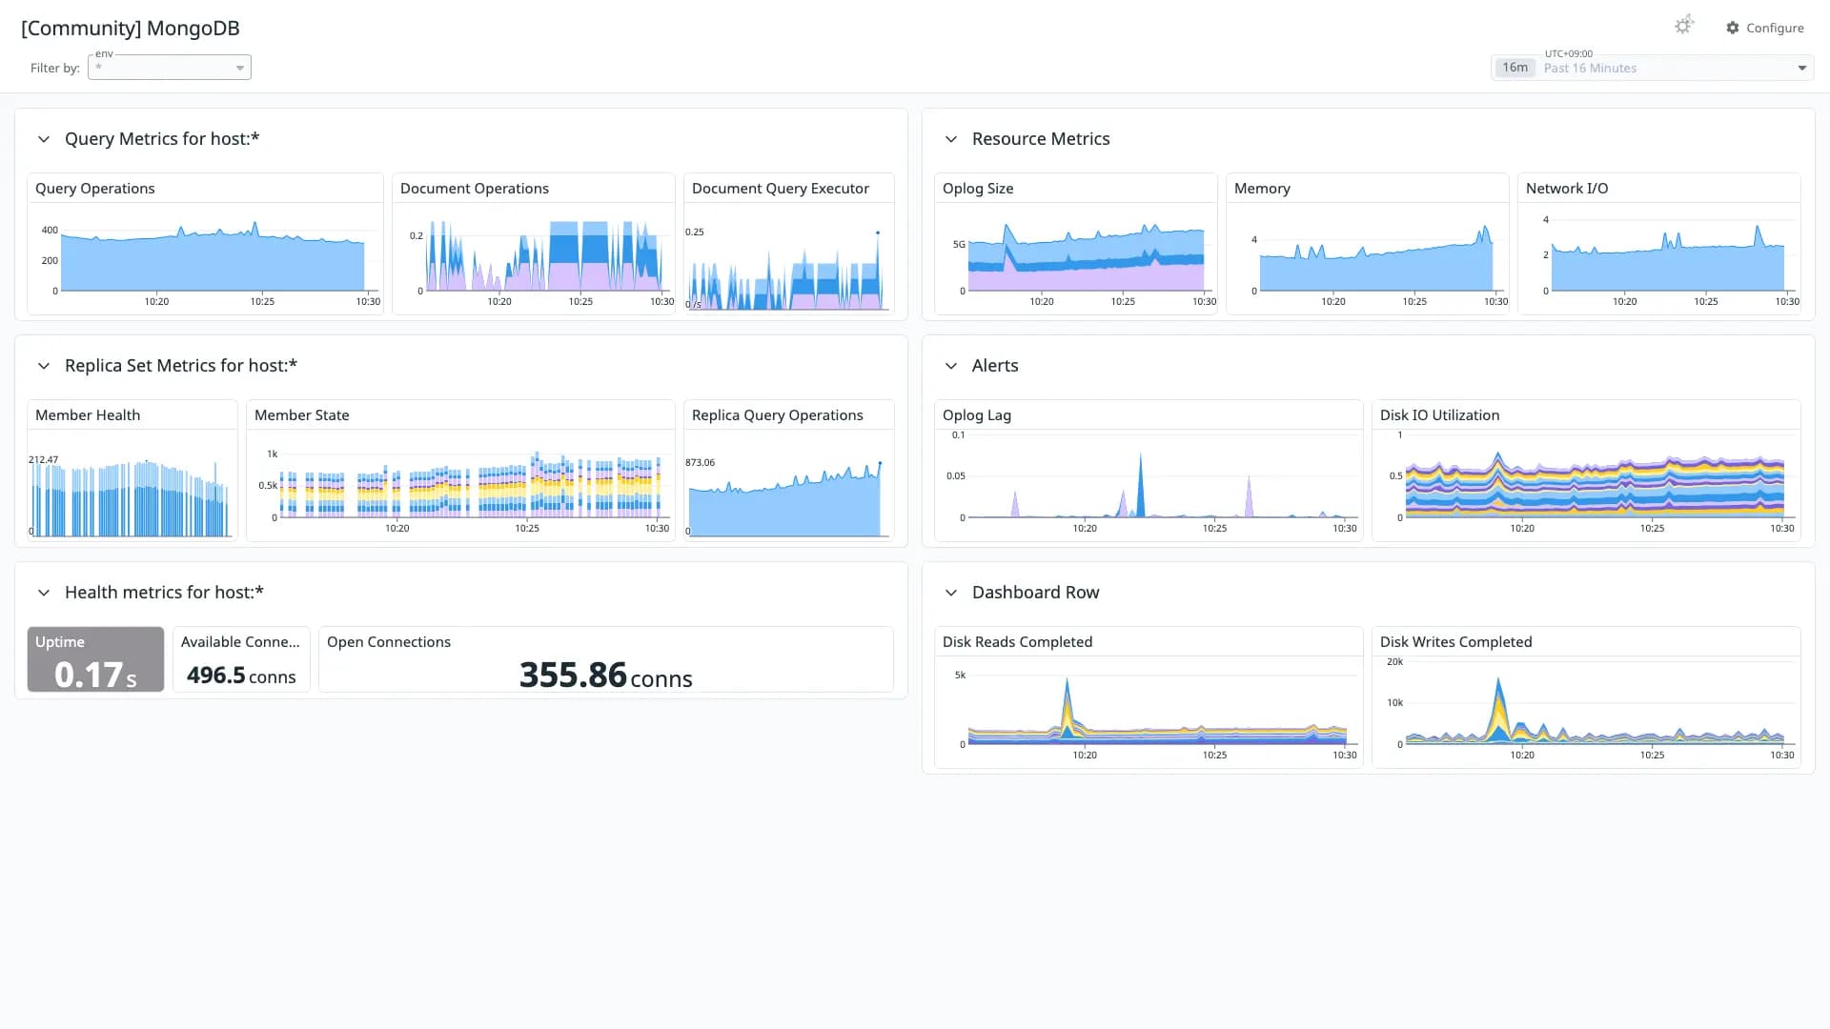The width and height of the screenshot is (1830, 1029).
Task: Open the env filter dropdown
Action: [x=170, y=68]
